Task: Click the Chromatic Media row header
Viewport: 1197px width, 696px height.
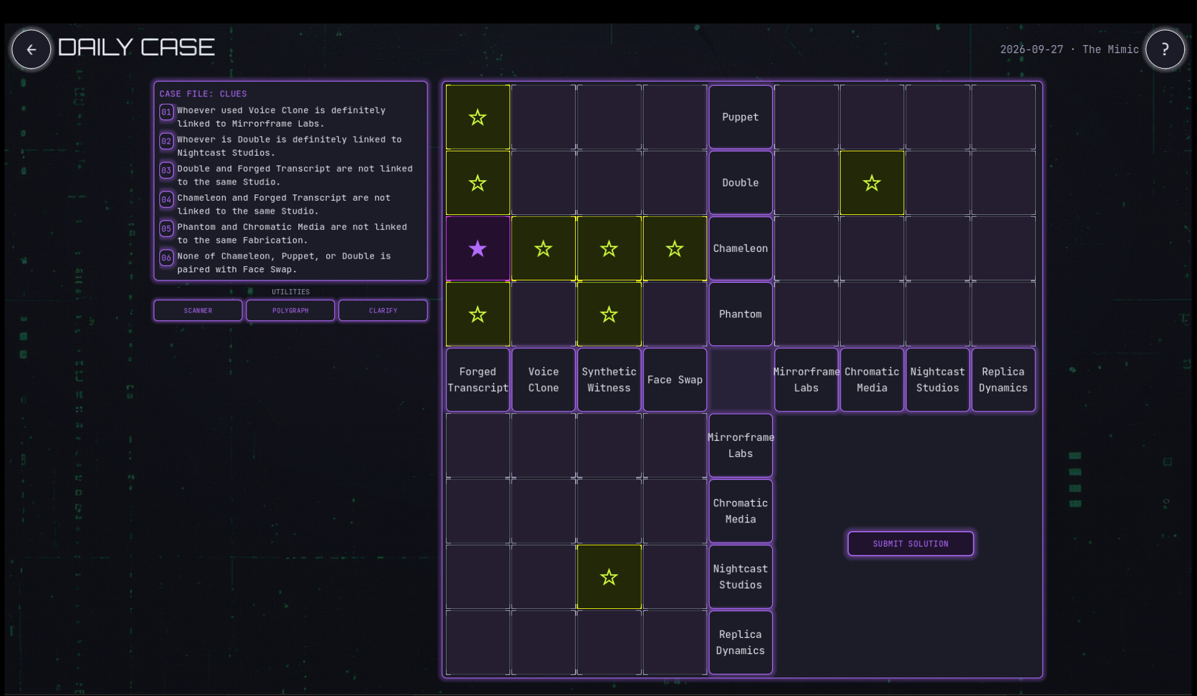Action: [741, 511]
